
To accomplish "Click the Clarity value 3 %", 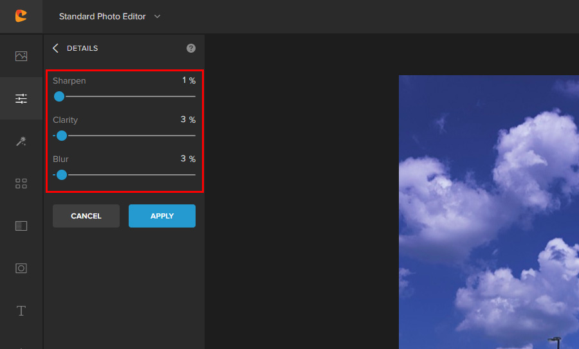I will [188, 119].
